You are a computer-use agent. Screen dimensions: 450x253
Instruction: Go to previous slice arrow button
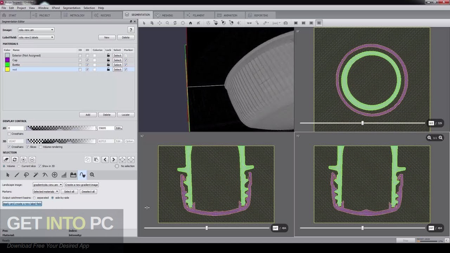tap(105, 160)
